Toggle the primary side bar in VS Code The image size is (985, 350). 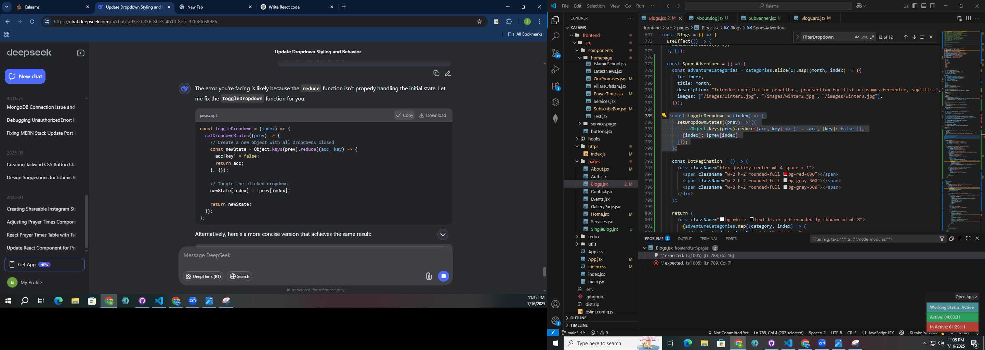tap(915, 6)
